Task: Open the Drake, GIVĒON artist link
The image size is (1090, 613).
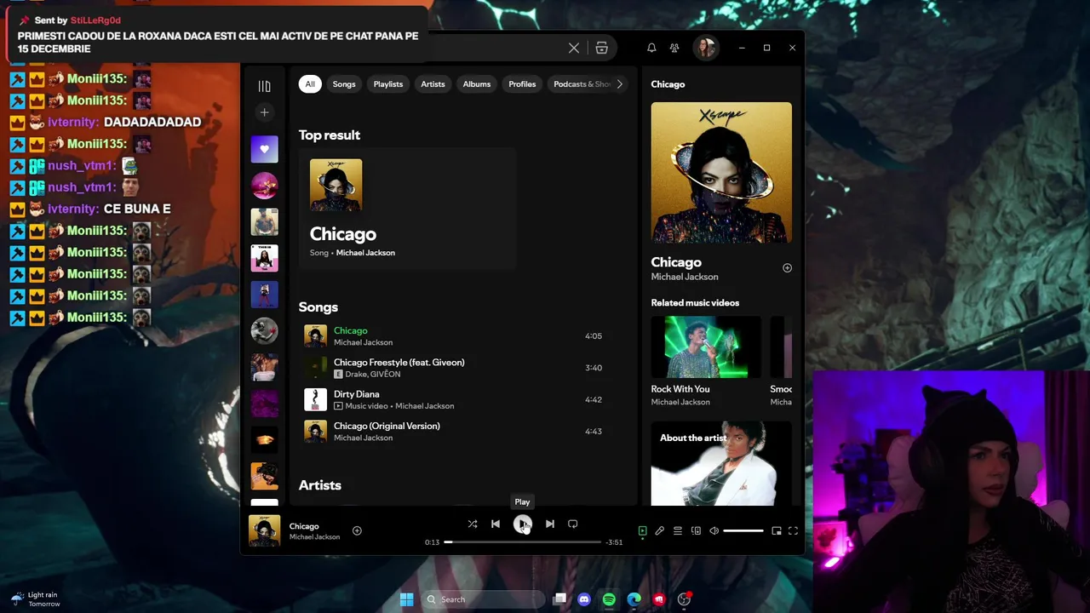Action: click(x=373, y=375)
